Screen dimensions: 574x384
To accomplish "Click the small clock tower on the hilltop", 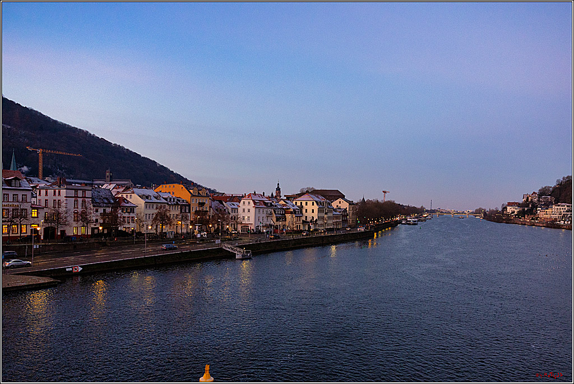I will click(x=109, y=174).
